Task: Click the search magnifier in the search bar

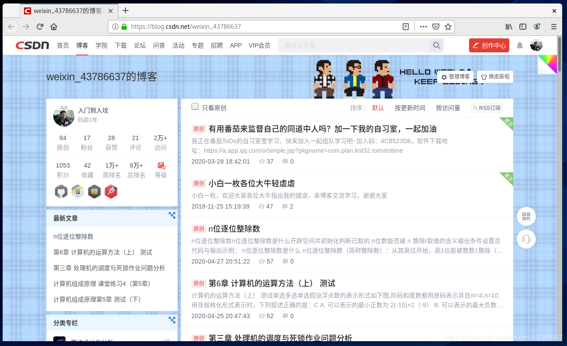Action: [x=436, y=45]
